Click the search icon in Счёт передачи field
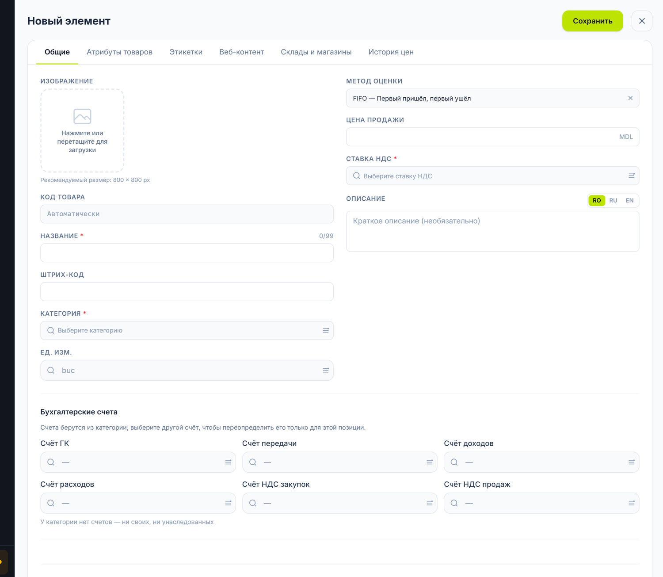 pos(253,462)
